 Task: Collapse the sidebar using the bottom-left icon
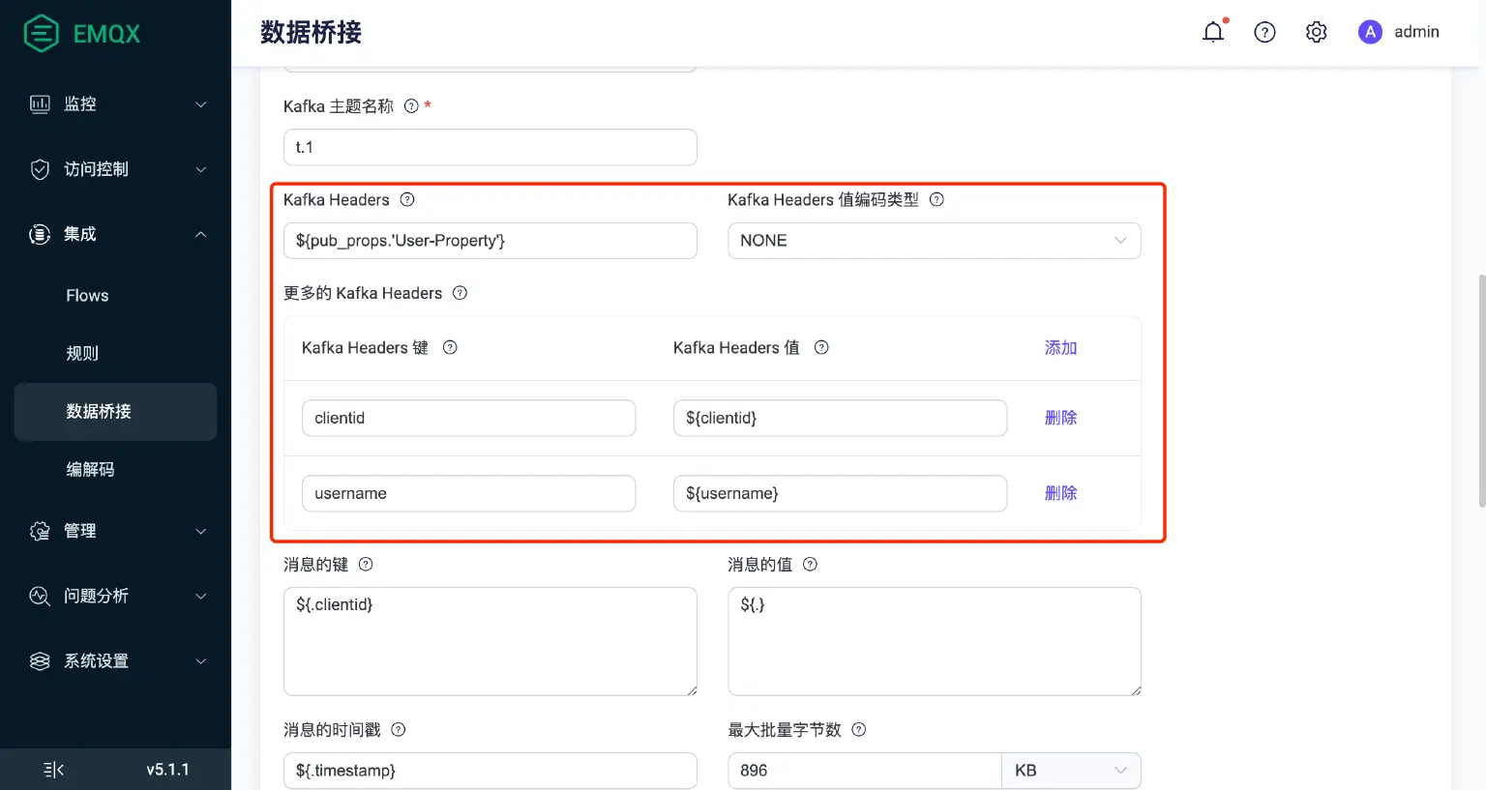click(53, 769)
